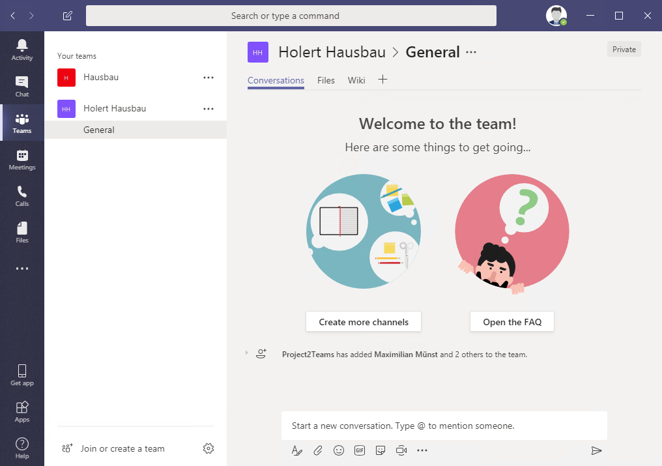662x466 pixels.
Task: Open the Format text options
Action: pos(297,450)
